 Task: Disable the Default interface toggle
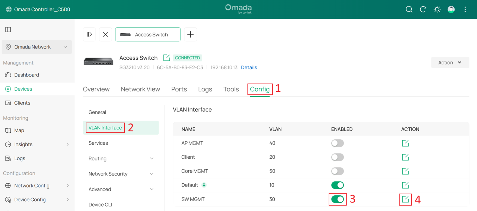pos(337,185)
